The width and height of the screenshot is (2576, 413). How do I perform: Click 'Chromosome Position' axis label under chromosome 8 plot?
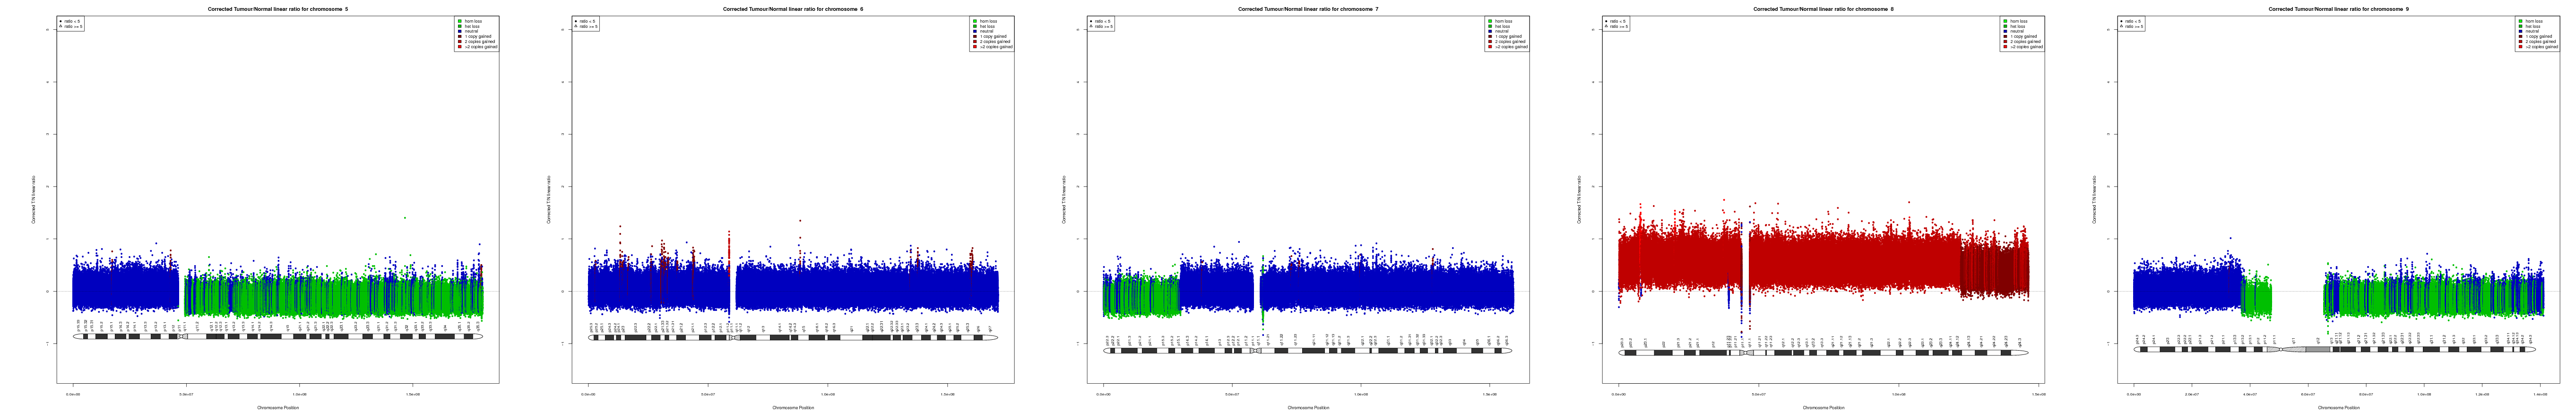click(x=1823, y=407)
